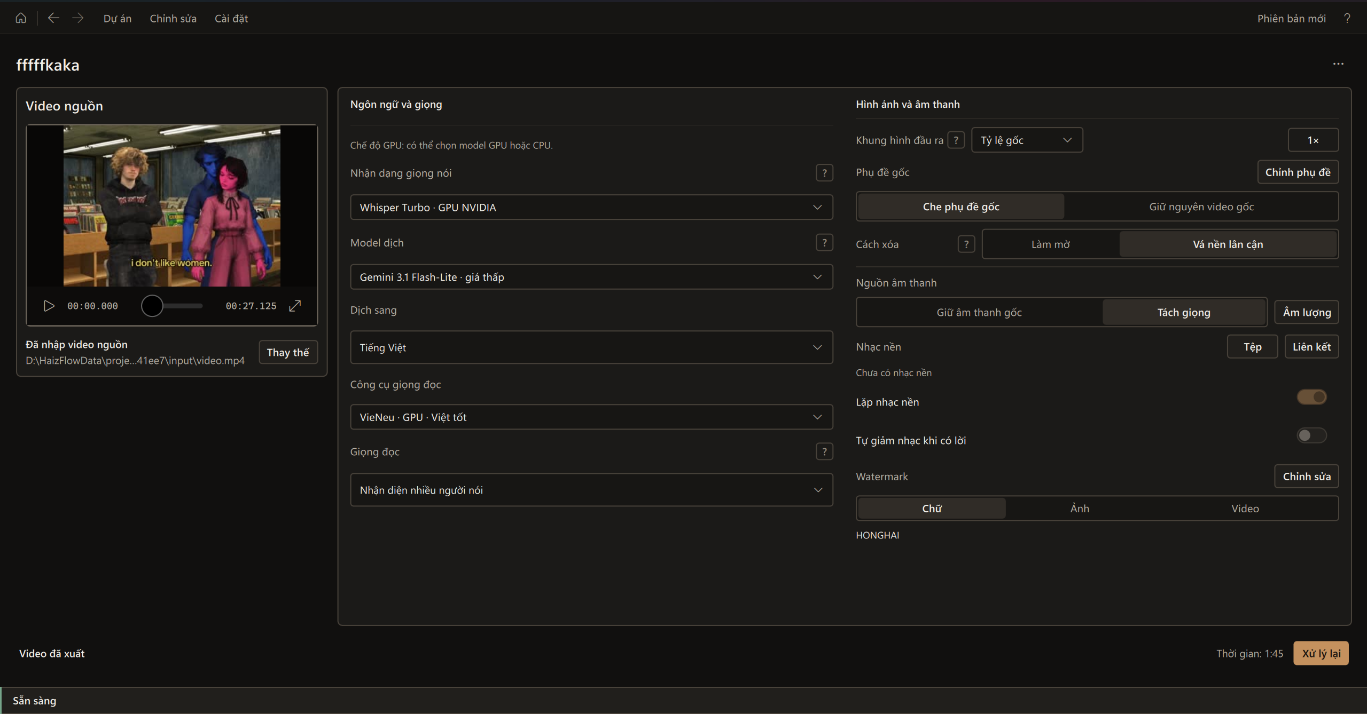Click the 1× scale button

pyautogui.click(x=1313, y=140)
